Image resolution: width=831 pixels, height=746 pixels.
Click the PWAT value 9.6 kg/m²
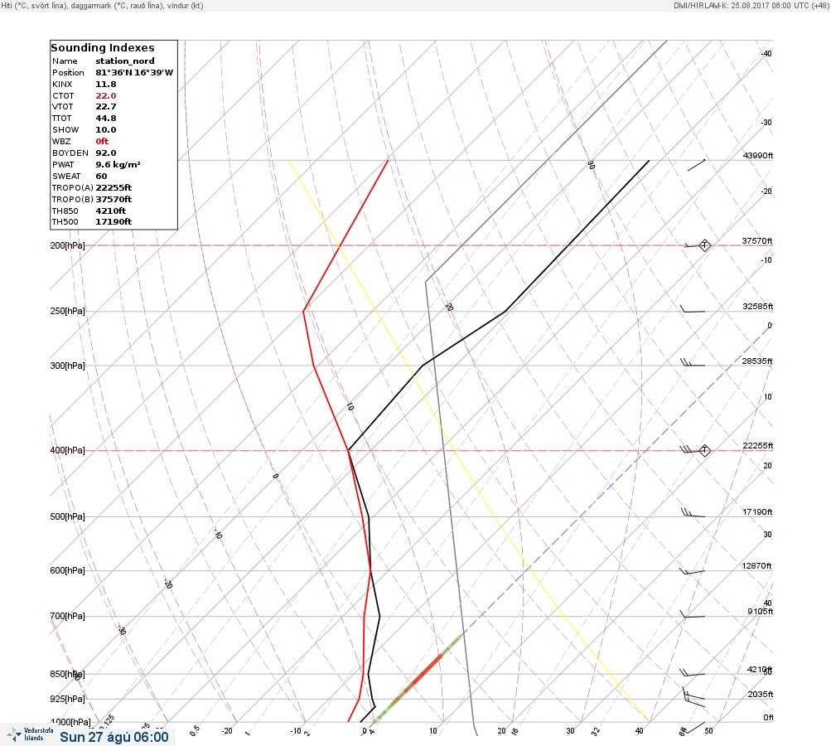click(118, 164)
